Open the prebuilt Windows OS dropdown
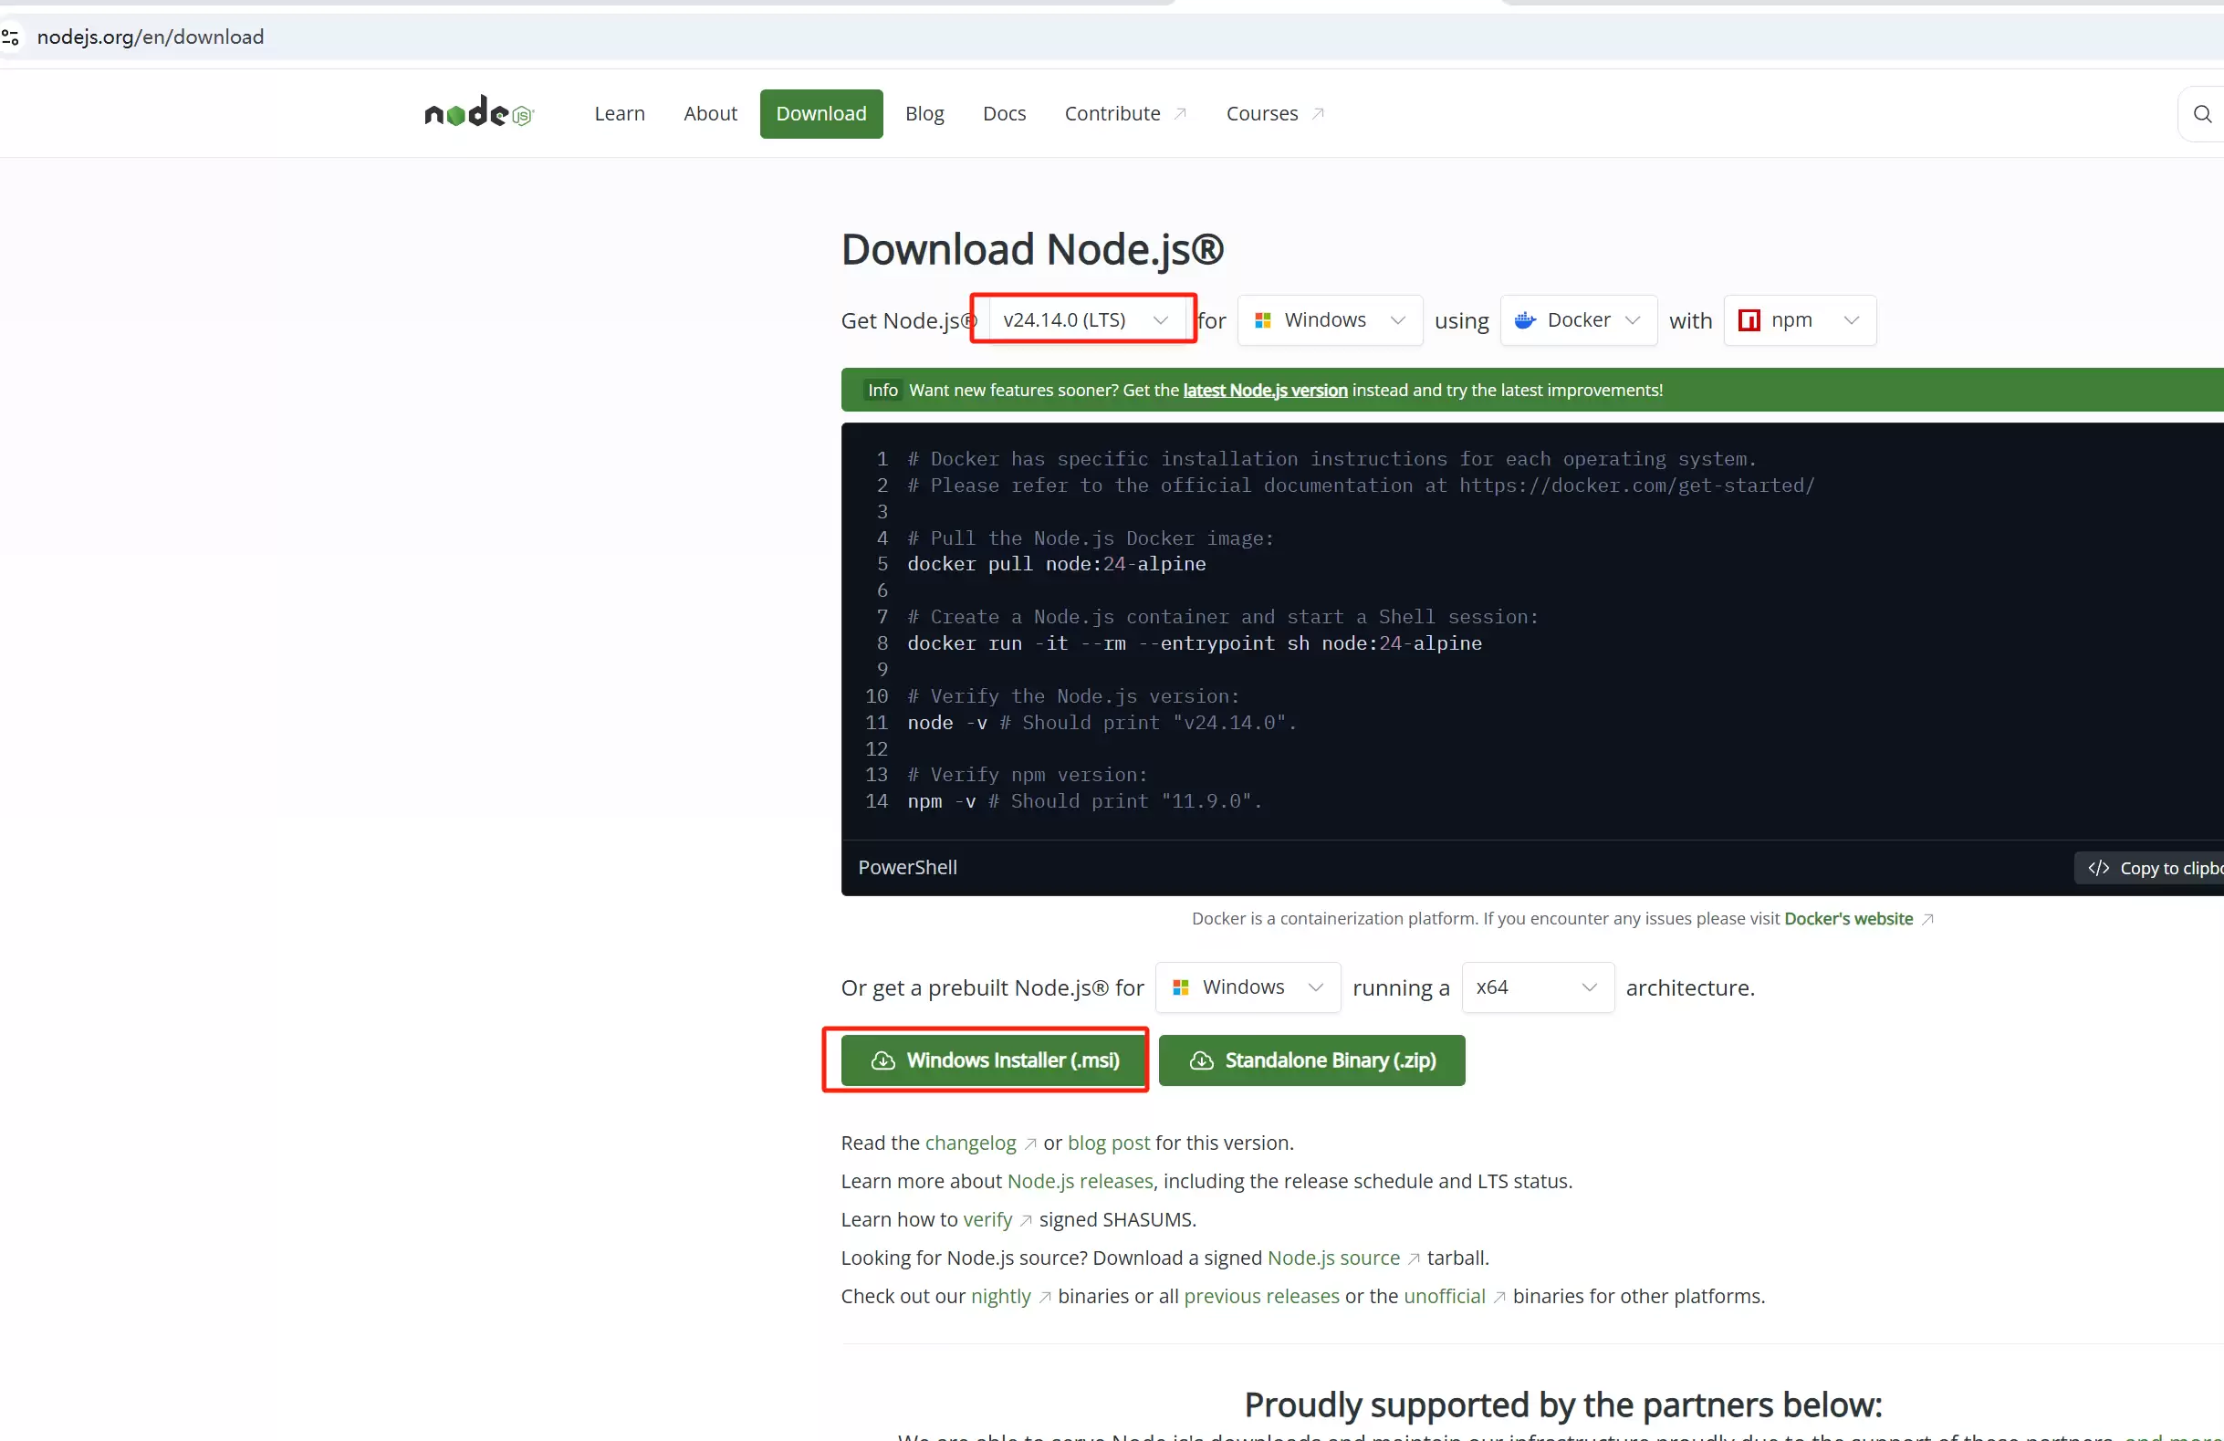This screenshot has height=1441, width=2224. [1248, 987]
